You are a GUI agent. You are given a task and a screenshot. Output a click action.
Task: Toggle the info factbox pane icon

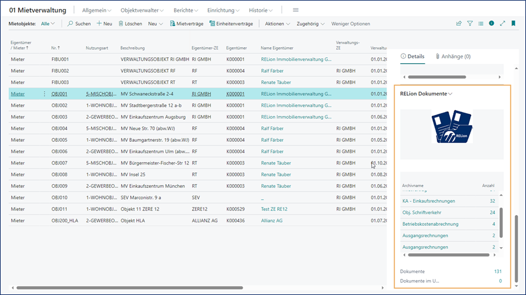[x=491, y=24]
